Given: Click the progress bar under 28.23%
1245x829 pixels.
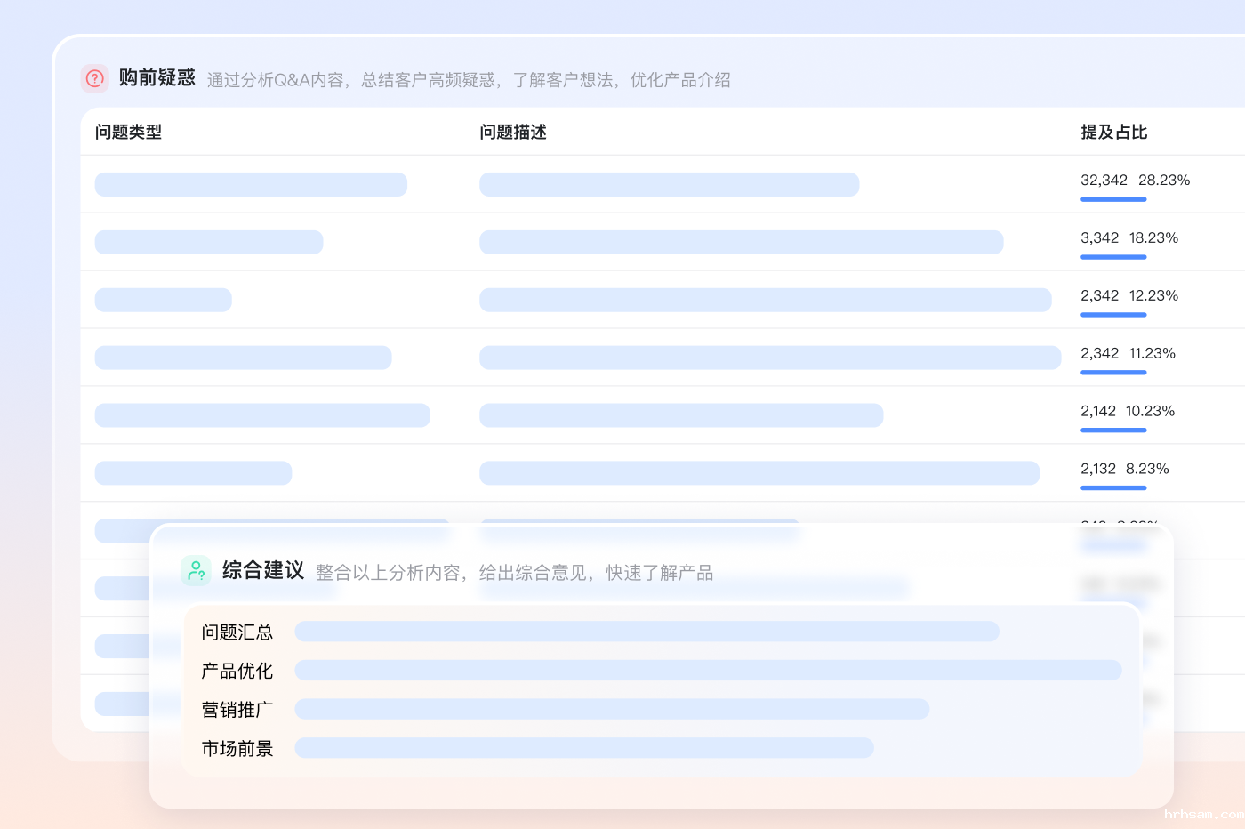Looking at the screenshot, I should pyautogui.click(x=1113, y=199).
